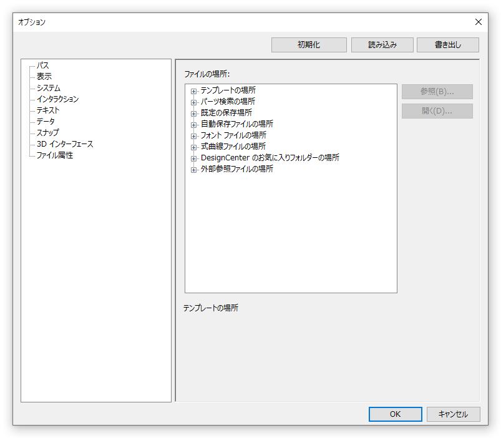501x438 pixels.
Task: Confirm the options with OK
Action: click(x=395, y=414)
